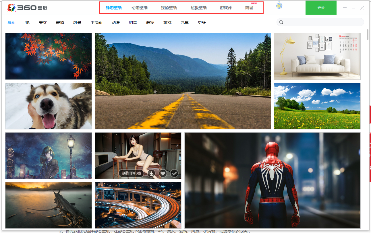Click the blue star badge icon

pos(279,5)
